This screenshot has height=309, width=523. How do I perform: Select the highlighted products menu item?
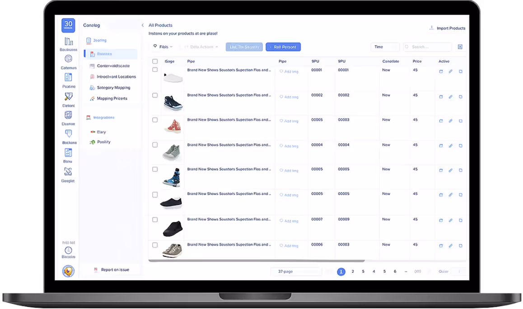[x=111, y=54]
